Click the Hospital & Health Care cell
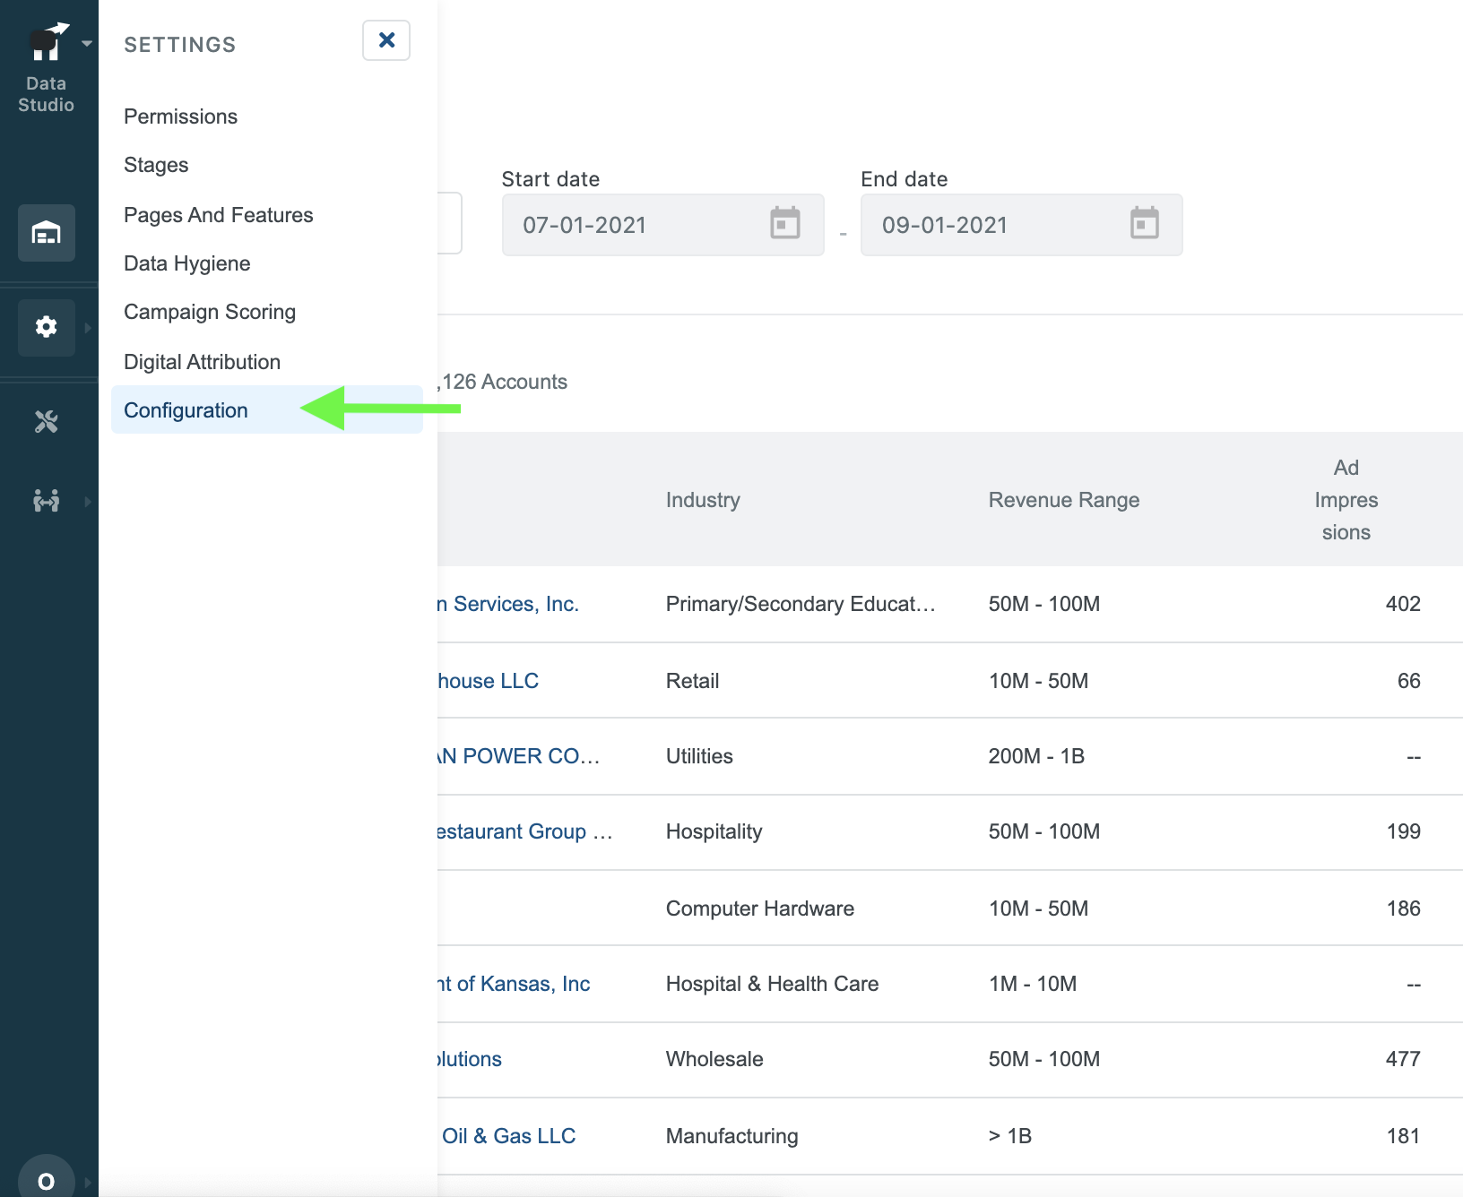 (x=772, y=984)
